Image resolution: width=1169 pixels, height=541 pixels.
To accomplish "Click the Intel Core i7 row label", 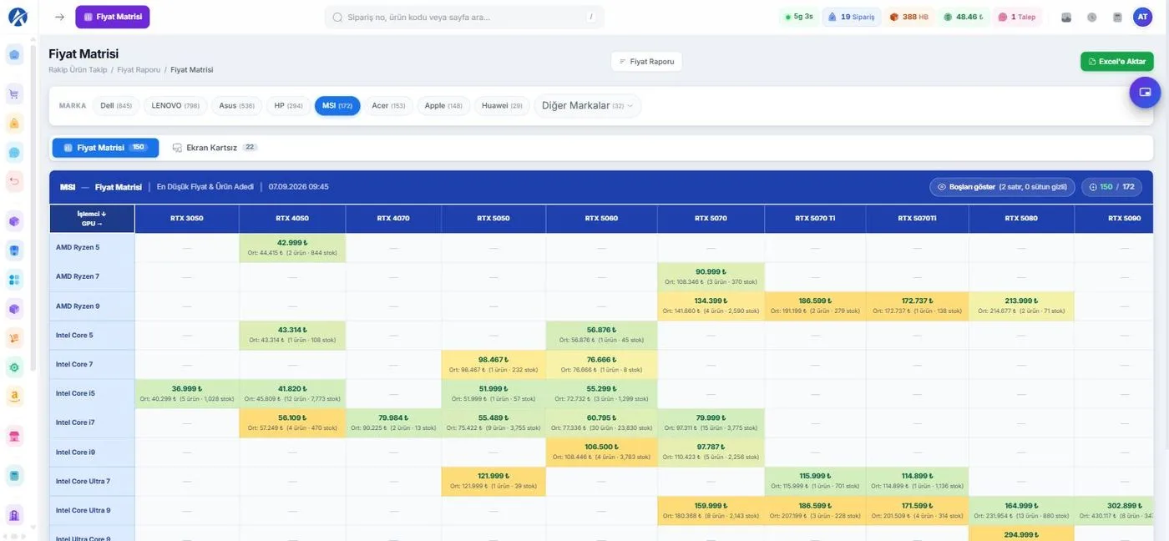I will [92, 423].
